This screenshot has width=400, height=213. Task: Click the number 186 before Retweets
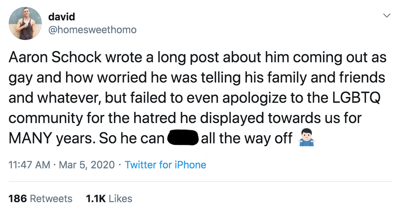coord(17,199)
